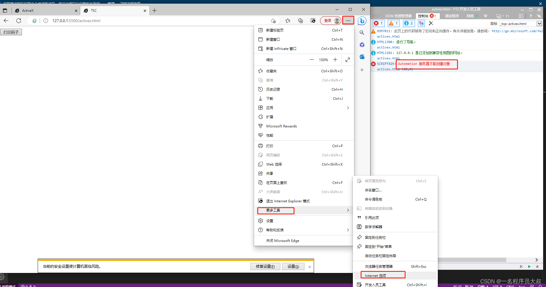Click the F12 console toggle prompt icon

[x=521, y=16]
